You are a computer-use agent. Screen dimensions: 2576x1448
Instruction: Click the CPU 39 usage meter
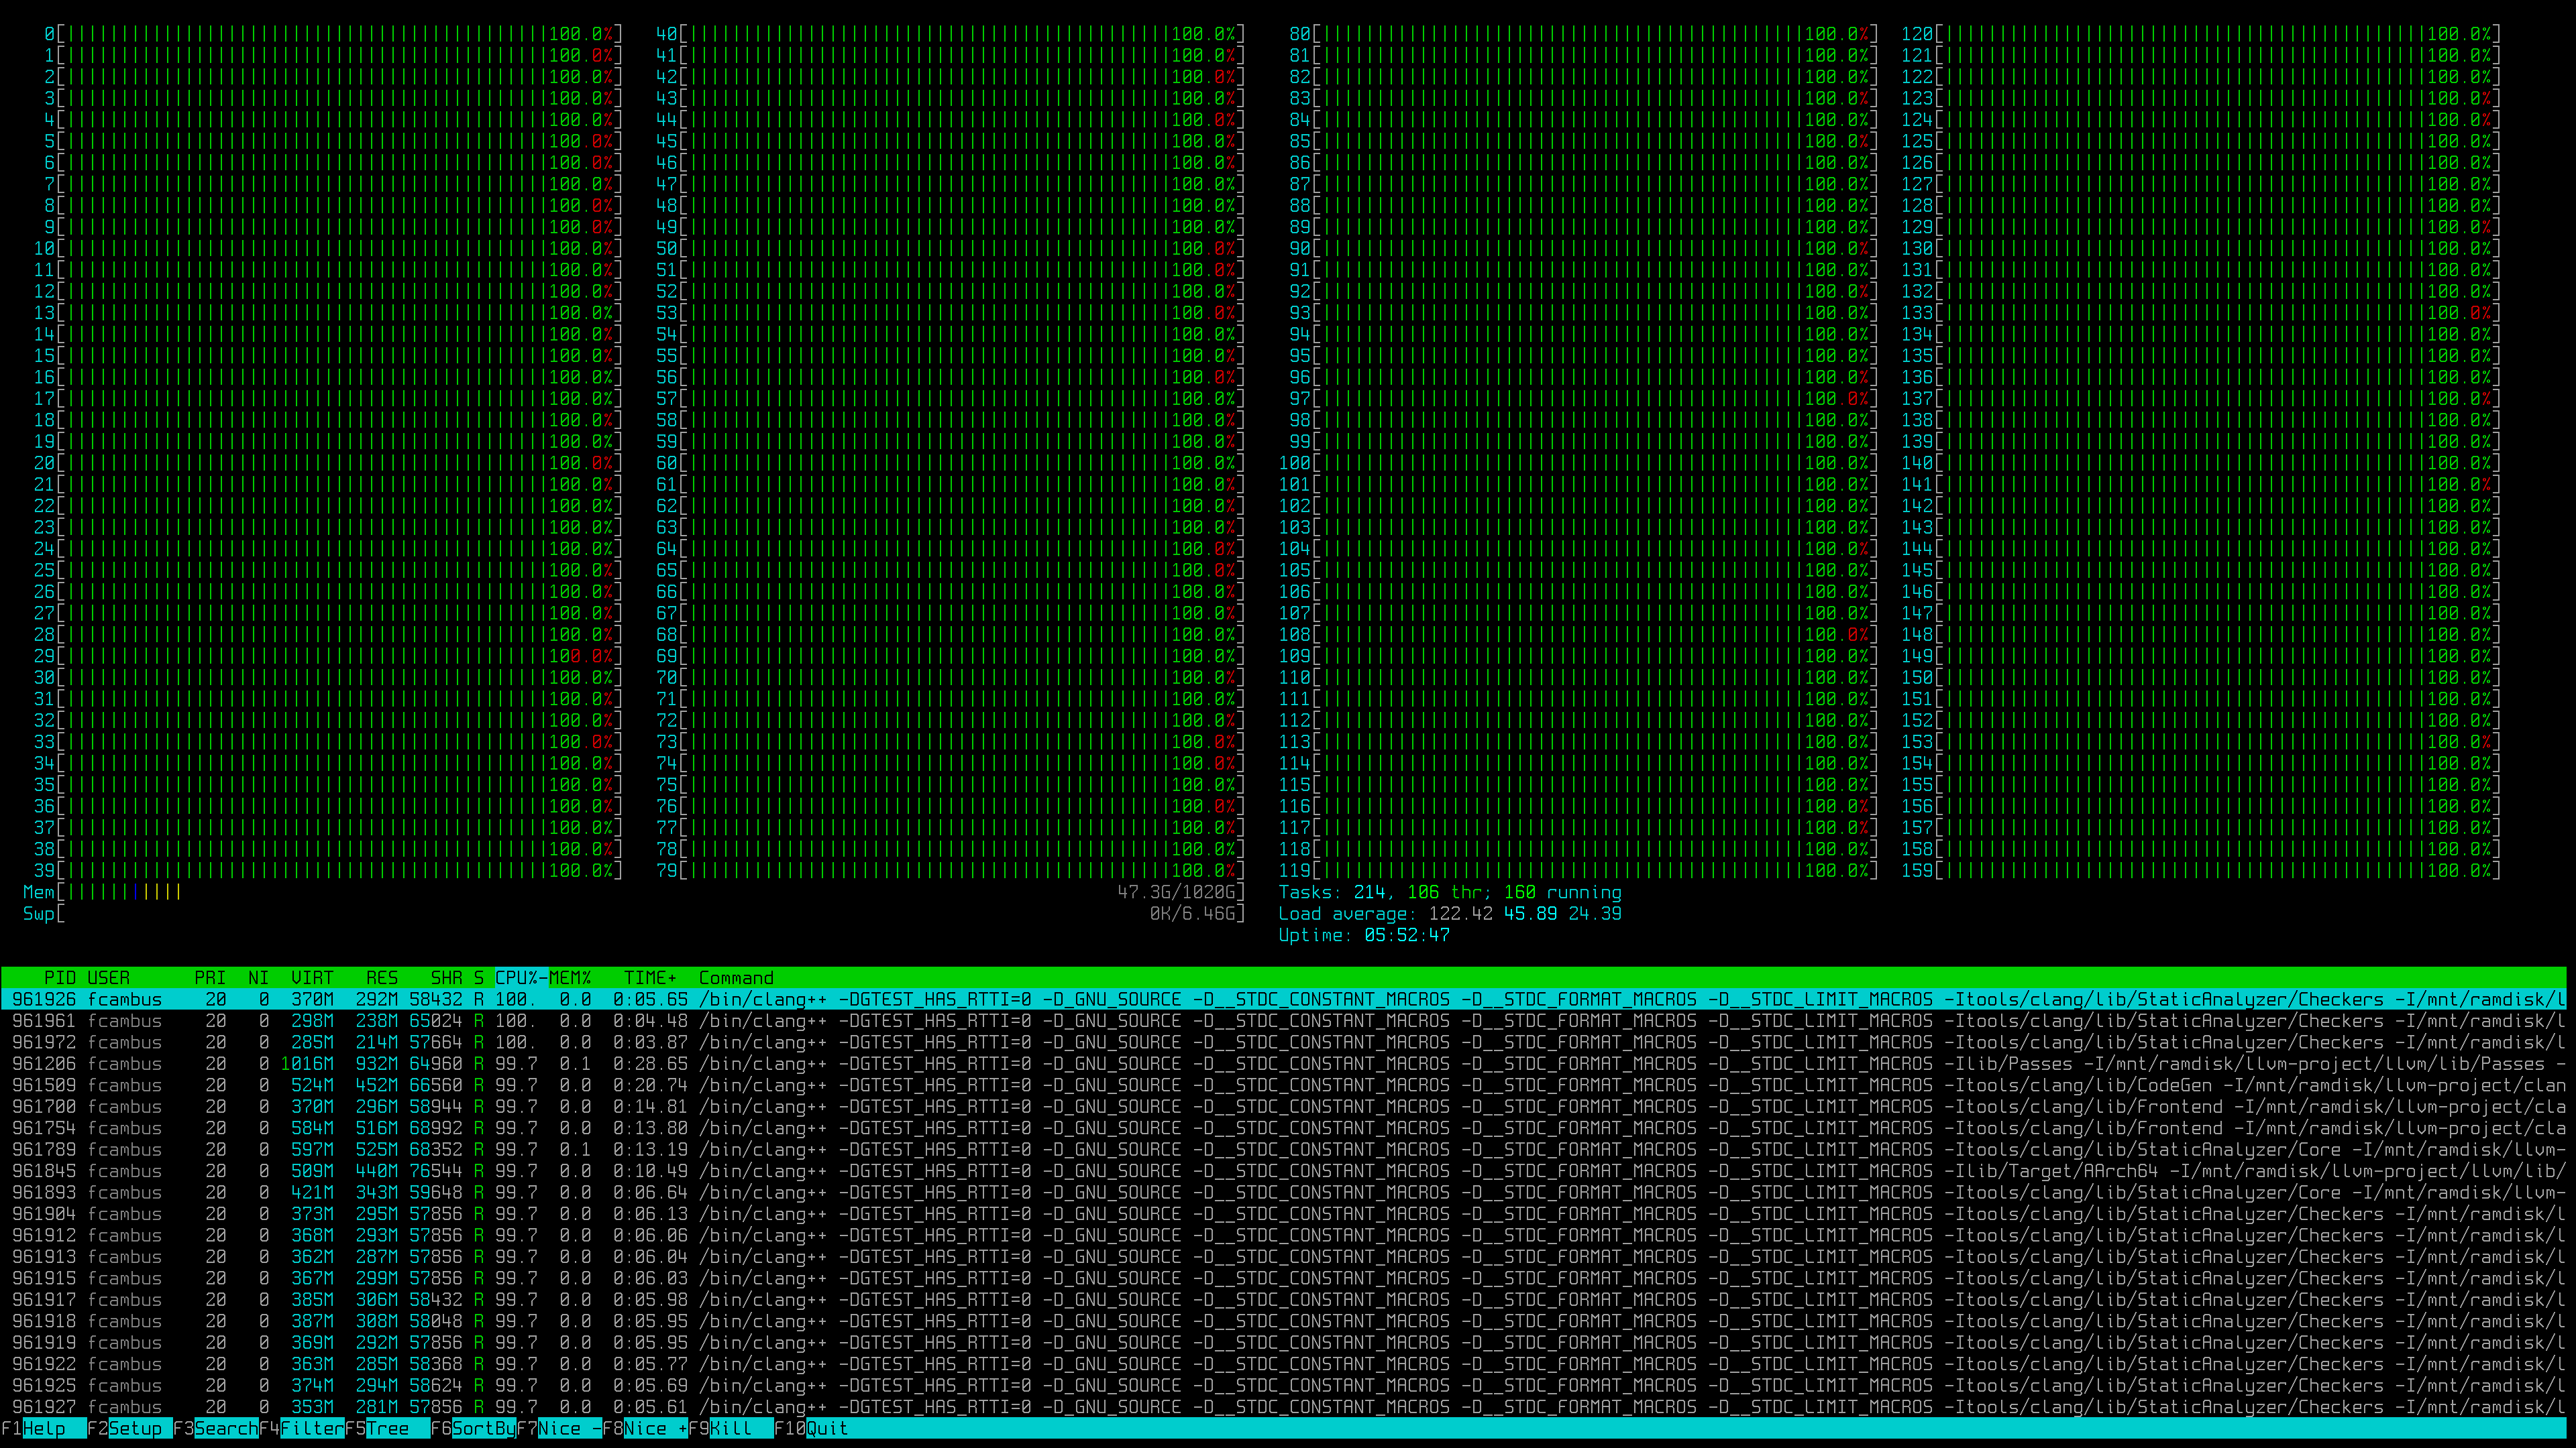tap(328, 870)
